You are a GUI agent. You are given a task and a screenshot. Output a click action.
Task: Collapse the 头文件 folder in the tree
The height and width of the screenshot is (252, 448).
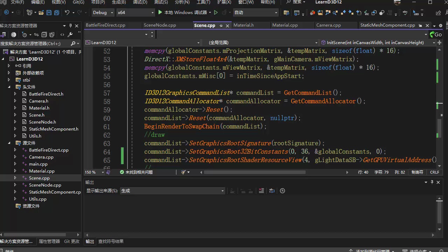[9, 87]
